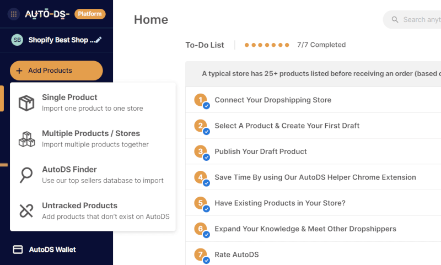This screenshot has height=265, width=441.
Task: Expand Publish Your Draft Product row
Action: pos(313,152)
